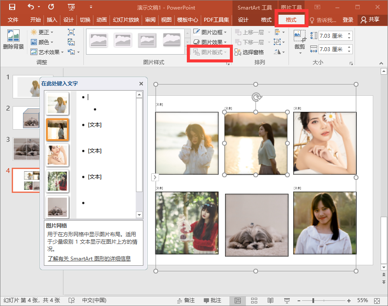Open the Slide Show (幻灯片放映) tab
This screenshot has height=306, width=388.
(x=126, y=20)
